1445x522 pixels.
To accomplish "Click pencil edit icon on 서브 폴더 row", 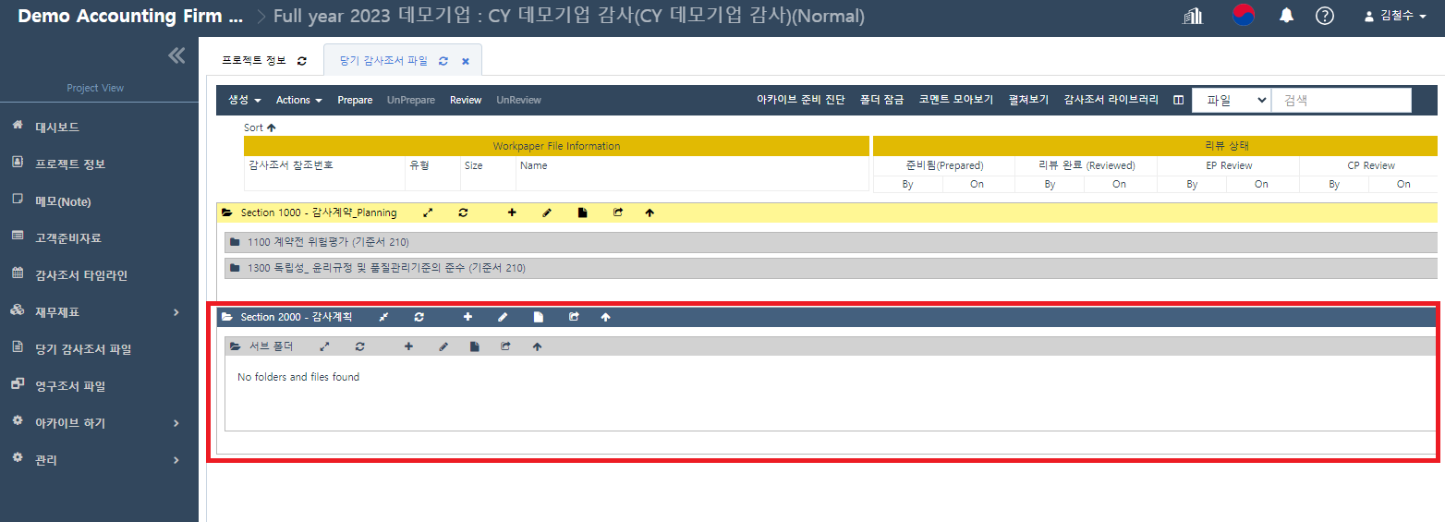I will click(x=443, y=346).
